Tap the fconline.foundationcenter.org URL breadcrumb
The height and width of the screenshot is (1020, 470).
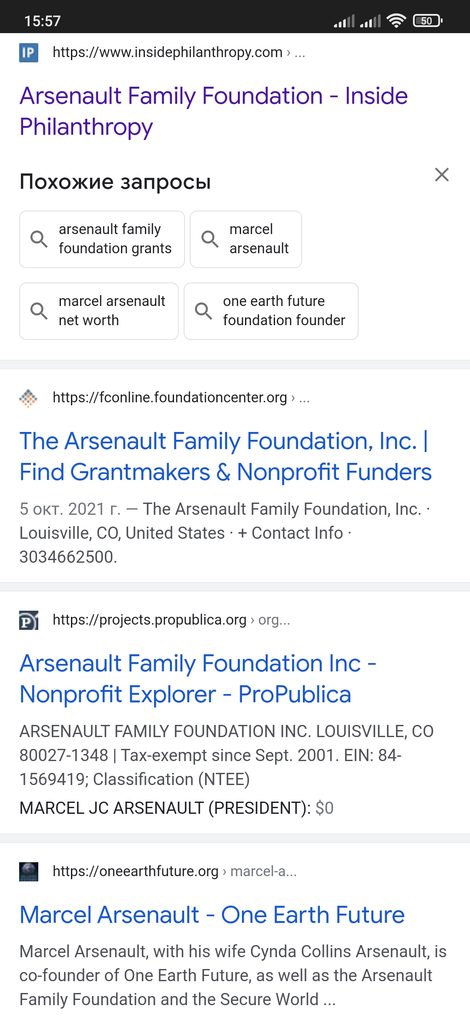(170, 398)
